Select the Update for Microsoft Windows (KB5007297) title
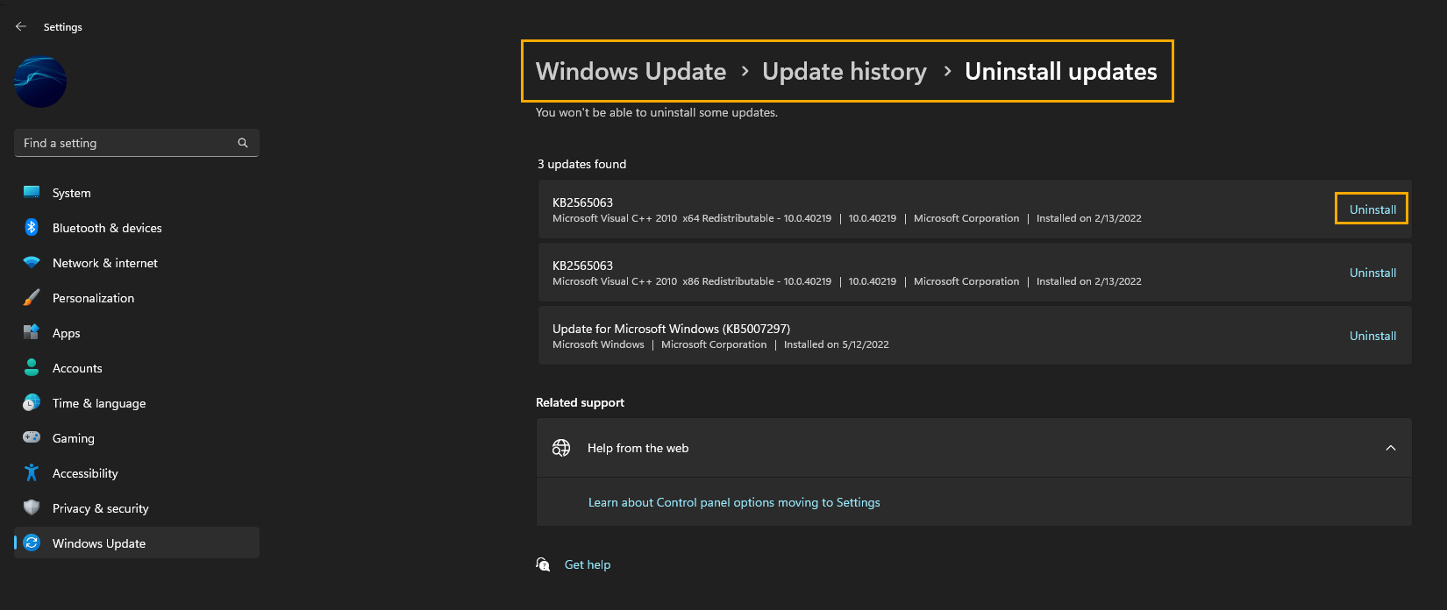 tap(671, 329)
